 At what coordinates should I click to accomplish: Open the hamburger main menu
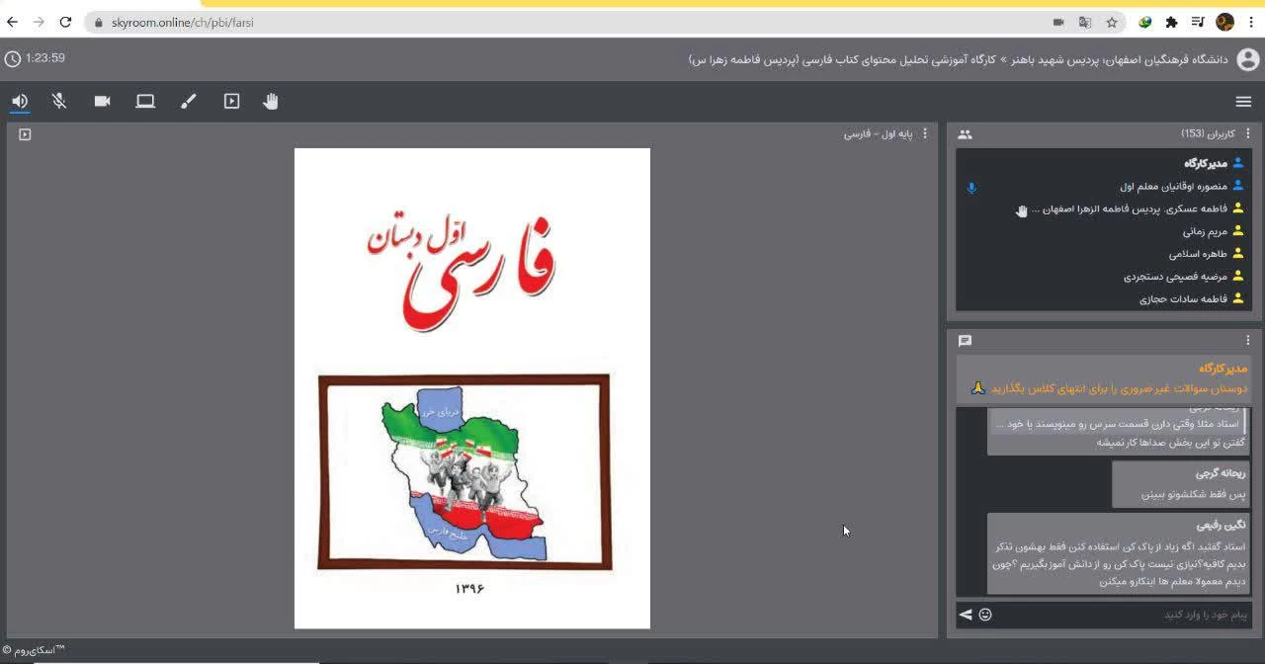(x=1243, y=101)
